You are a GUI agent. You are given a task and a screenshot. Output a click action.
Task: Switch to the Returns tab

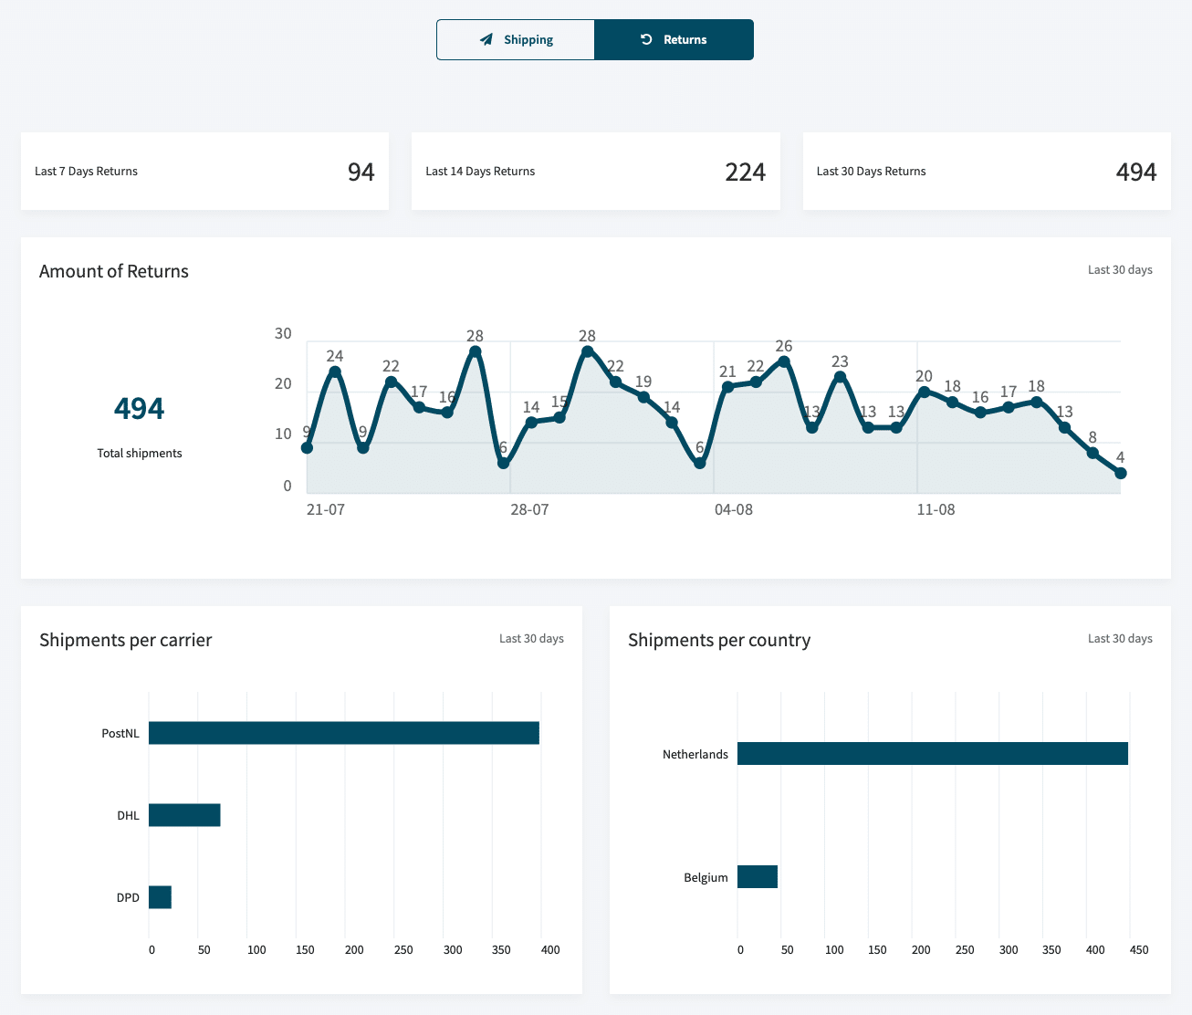tap(674, 39)
